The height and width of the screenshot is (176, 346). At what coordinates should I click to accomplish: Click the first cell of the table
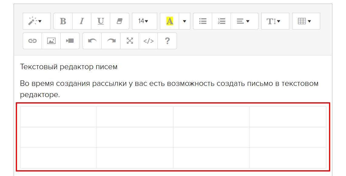click(58, 117)
